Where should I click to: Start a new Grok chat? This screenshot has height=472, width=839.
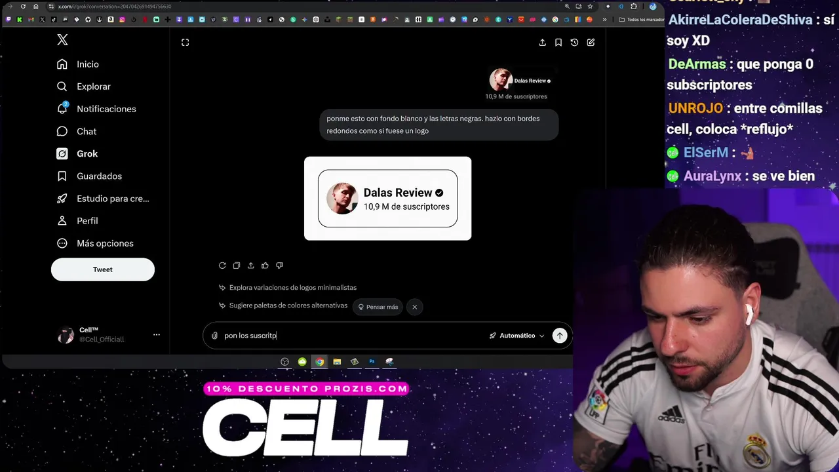point(591,43)
